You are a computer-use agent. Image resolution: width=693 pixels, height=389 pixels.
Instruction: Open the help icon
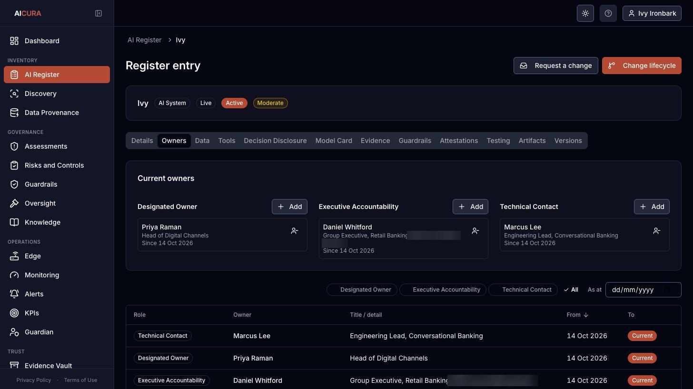608,13
